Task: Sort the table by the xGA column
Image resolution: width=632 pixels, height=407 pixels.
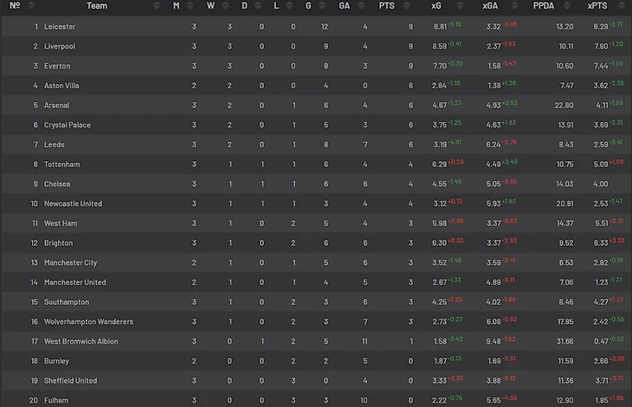Action: click(490, 6)
